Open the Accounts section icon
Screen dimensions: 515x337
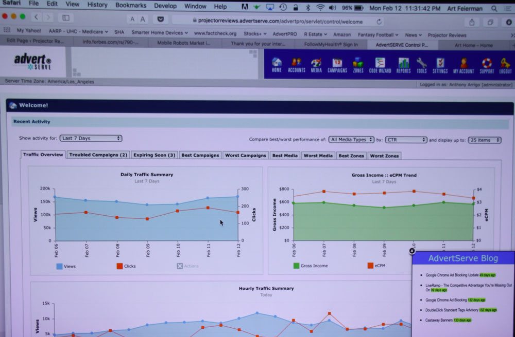pos(296,65)
